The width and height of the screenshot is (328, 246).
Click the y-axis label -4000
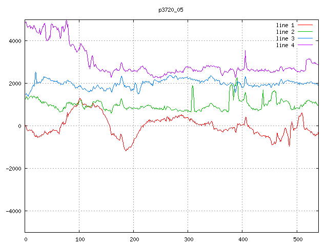coord(14,211)
